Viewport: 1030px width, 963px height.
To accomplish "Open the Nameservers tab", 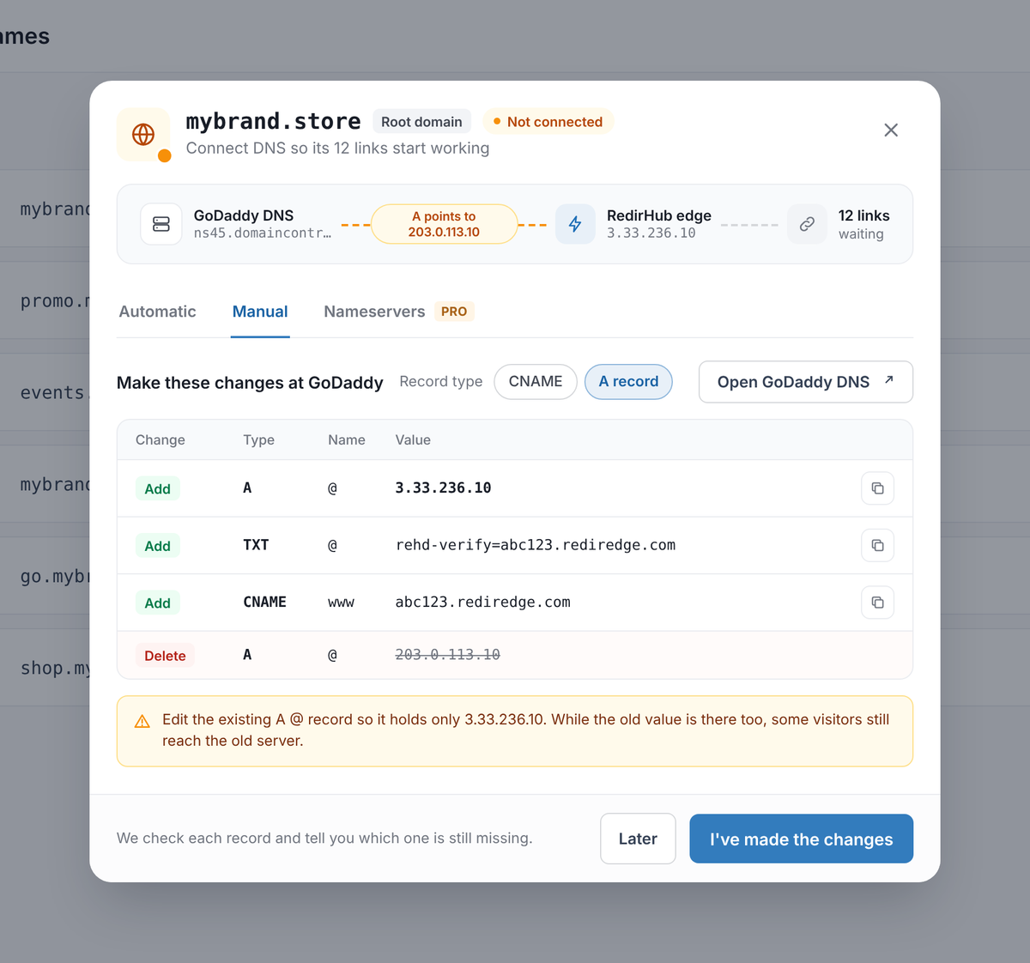I will coord(374,312).
